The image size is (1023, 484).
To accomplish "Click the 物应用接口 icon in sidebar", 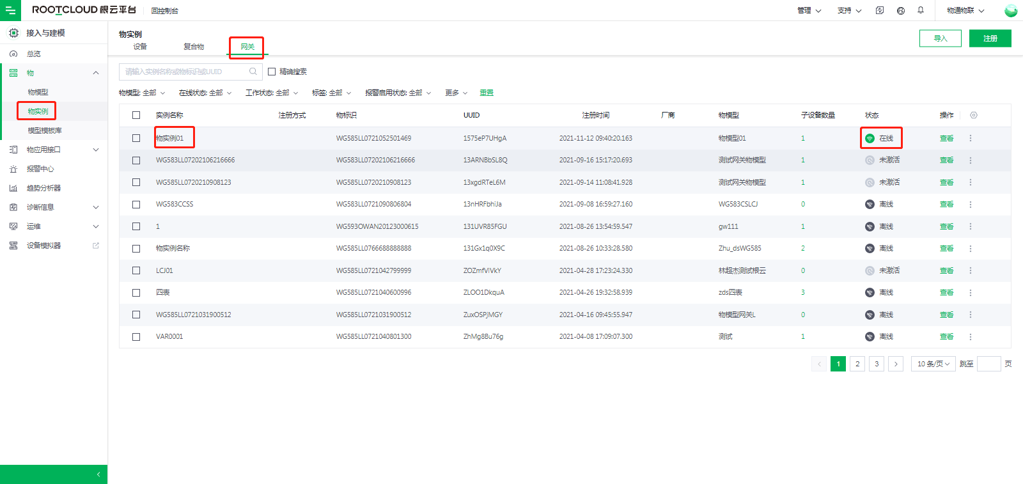I will 13,150.
